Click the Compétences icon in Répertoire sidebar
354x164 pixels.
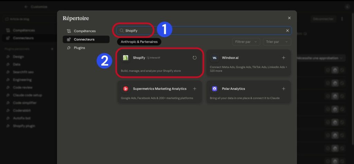(x=69, y=31)
